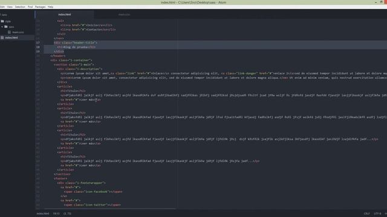This screenshot has width=387, height=217.
Task: Click line number 17 in the gutter
Action: click(37, 43)
